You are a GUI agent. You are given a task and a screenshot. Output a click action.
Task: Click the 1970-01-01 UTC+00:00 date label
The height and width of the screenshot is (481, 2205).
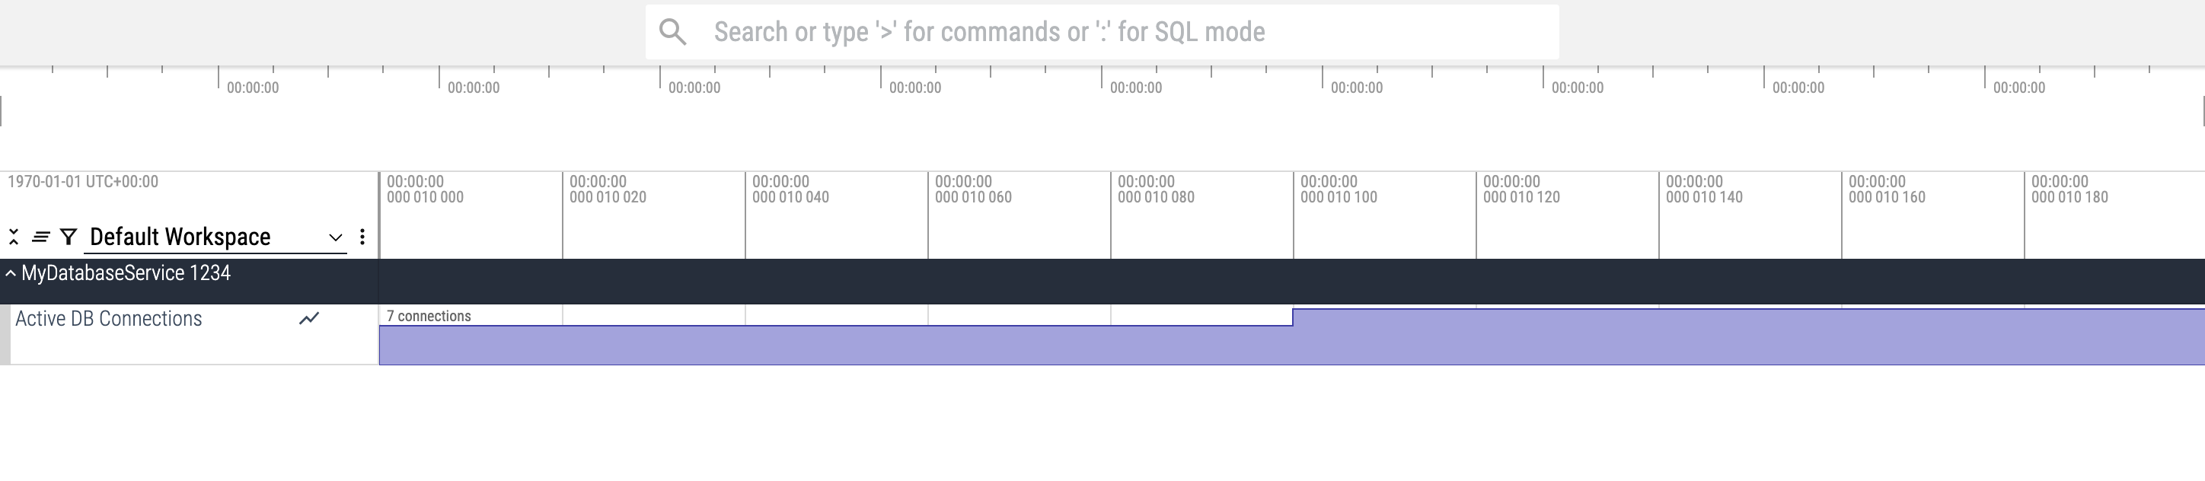coord(83,183)
